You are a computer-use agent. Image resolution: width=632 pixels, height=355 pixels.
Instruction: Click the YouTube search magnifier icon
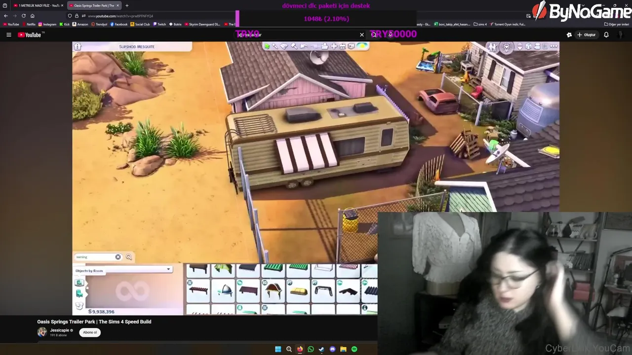click(374, 35)
